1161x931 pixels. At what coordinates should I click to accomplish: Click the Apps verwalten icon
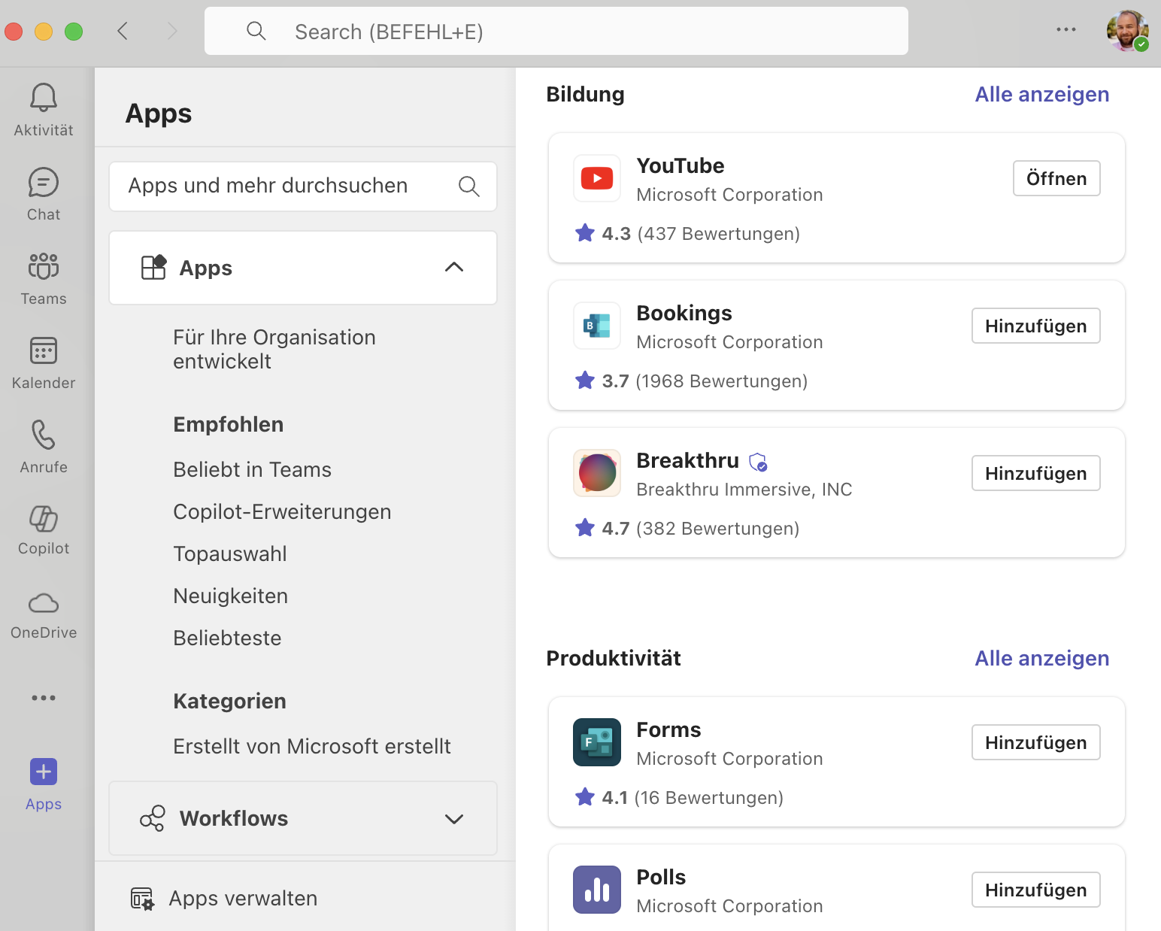point(142,899)
